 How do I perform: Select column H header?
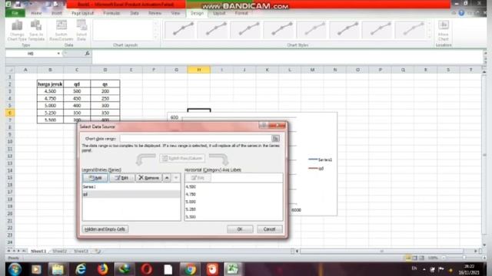tap(199, 70)
